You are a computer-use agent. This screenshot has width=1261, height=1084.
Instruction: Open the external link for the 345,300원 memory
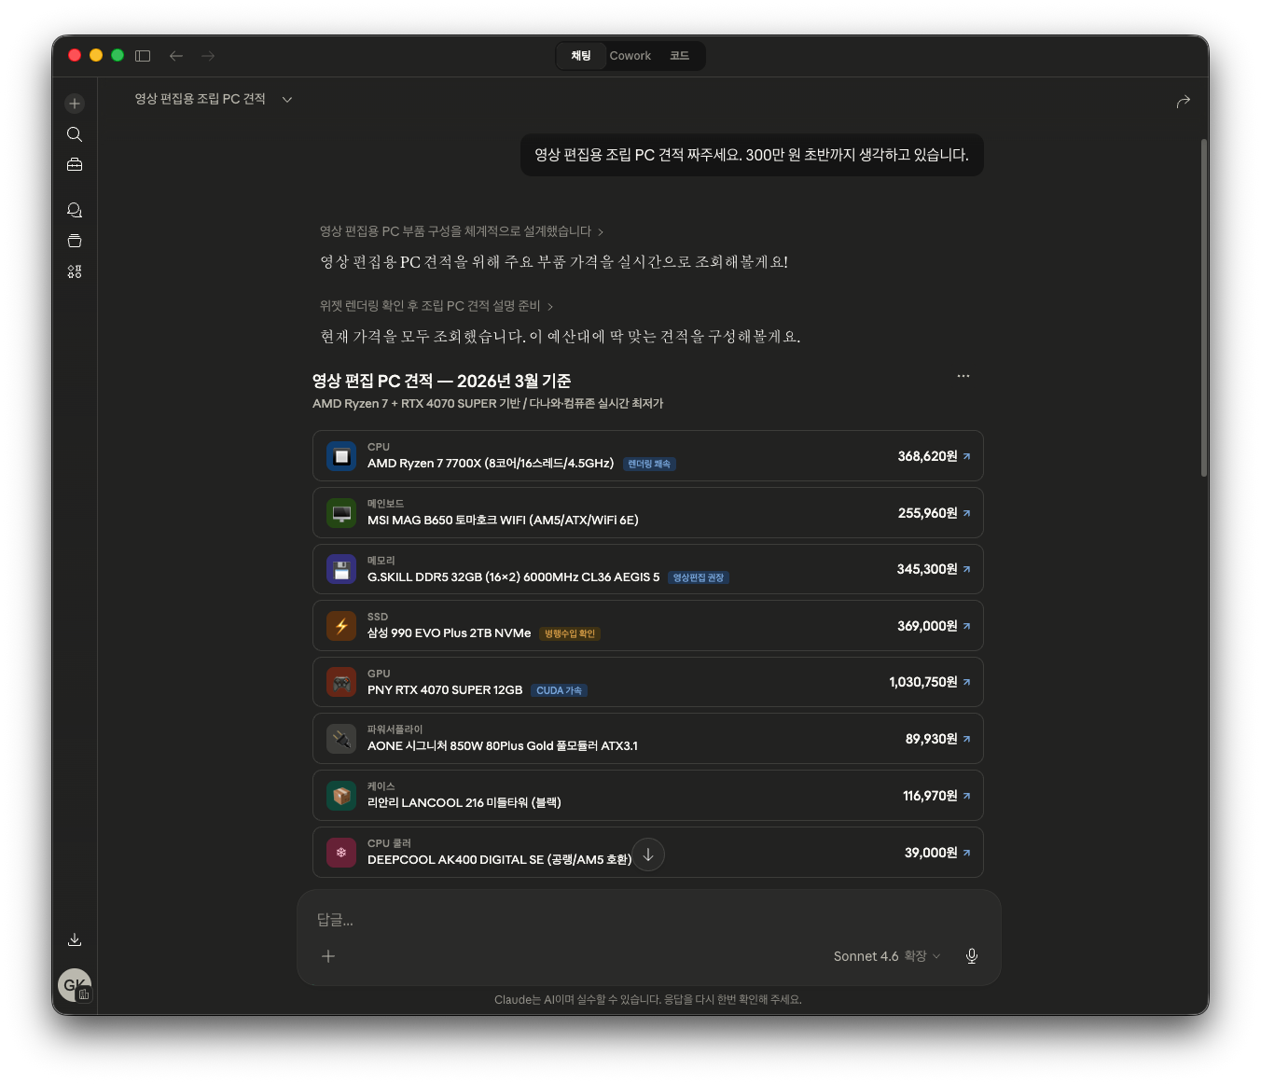966,569
